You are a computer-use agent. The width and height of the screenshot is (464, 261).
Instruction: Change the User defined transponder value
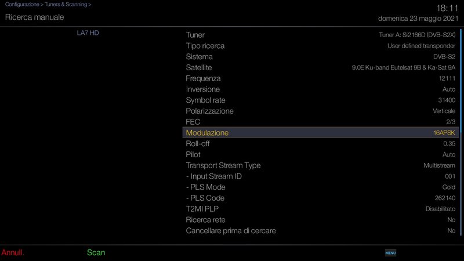(421, 46)
